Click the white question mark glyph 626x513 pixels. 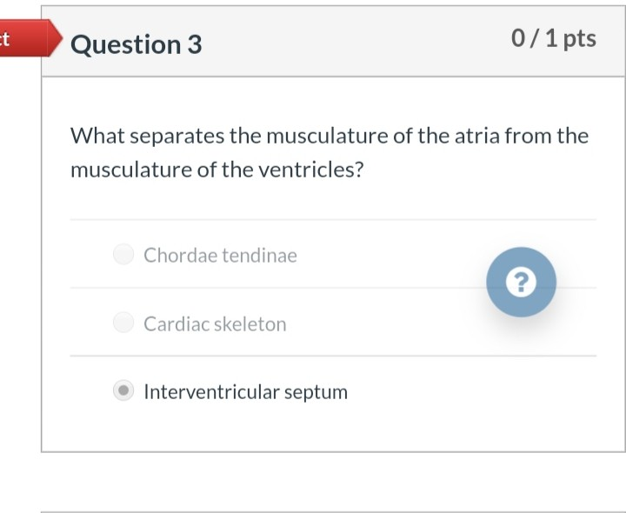click(521, 283)
